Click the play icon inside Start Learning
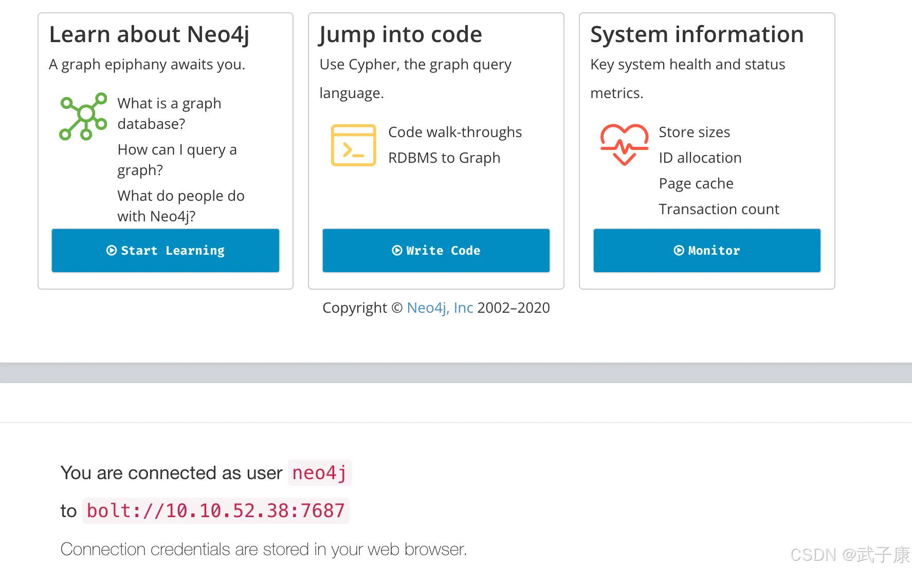 coord(111,251)
